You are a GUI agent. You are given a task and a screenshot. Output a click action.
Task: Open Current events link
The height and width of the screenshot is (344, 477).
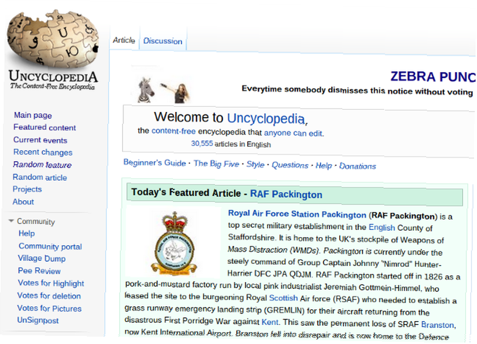(x=40, y=140)
